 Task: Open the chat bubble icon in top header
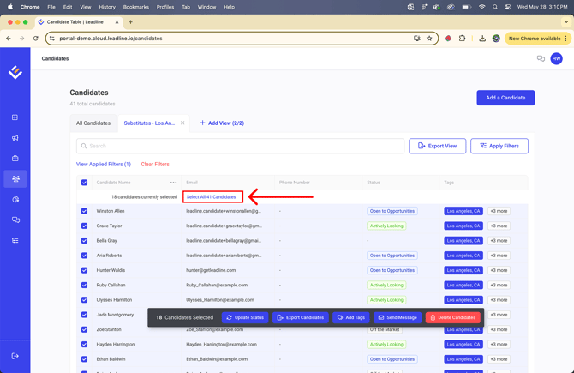coord(541,59)
